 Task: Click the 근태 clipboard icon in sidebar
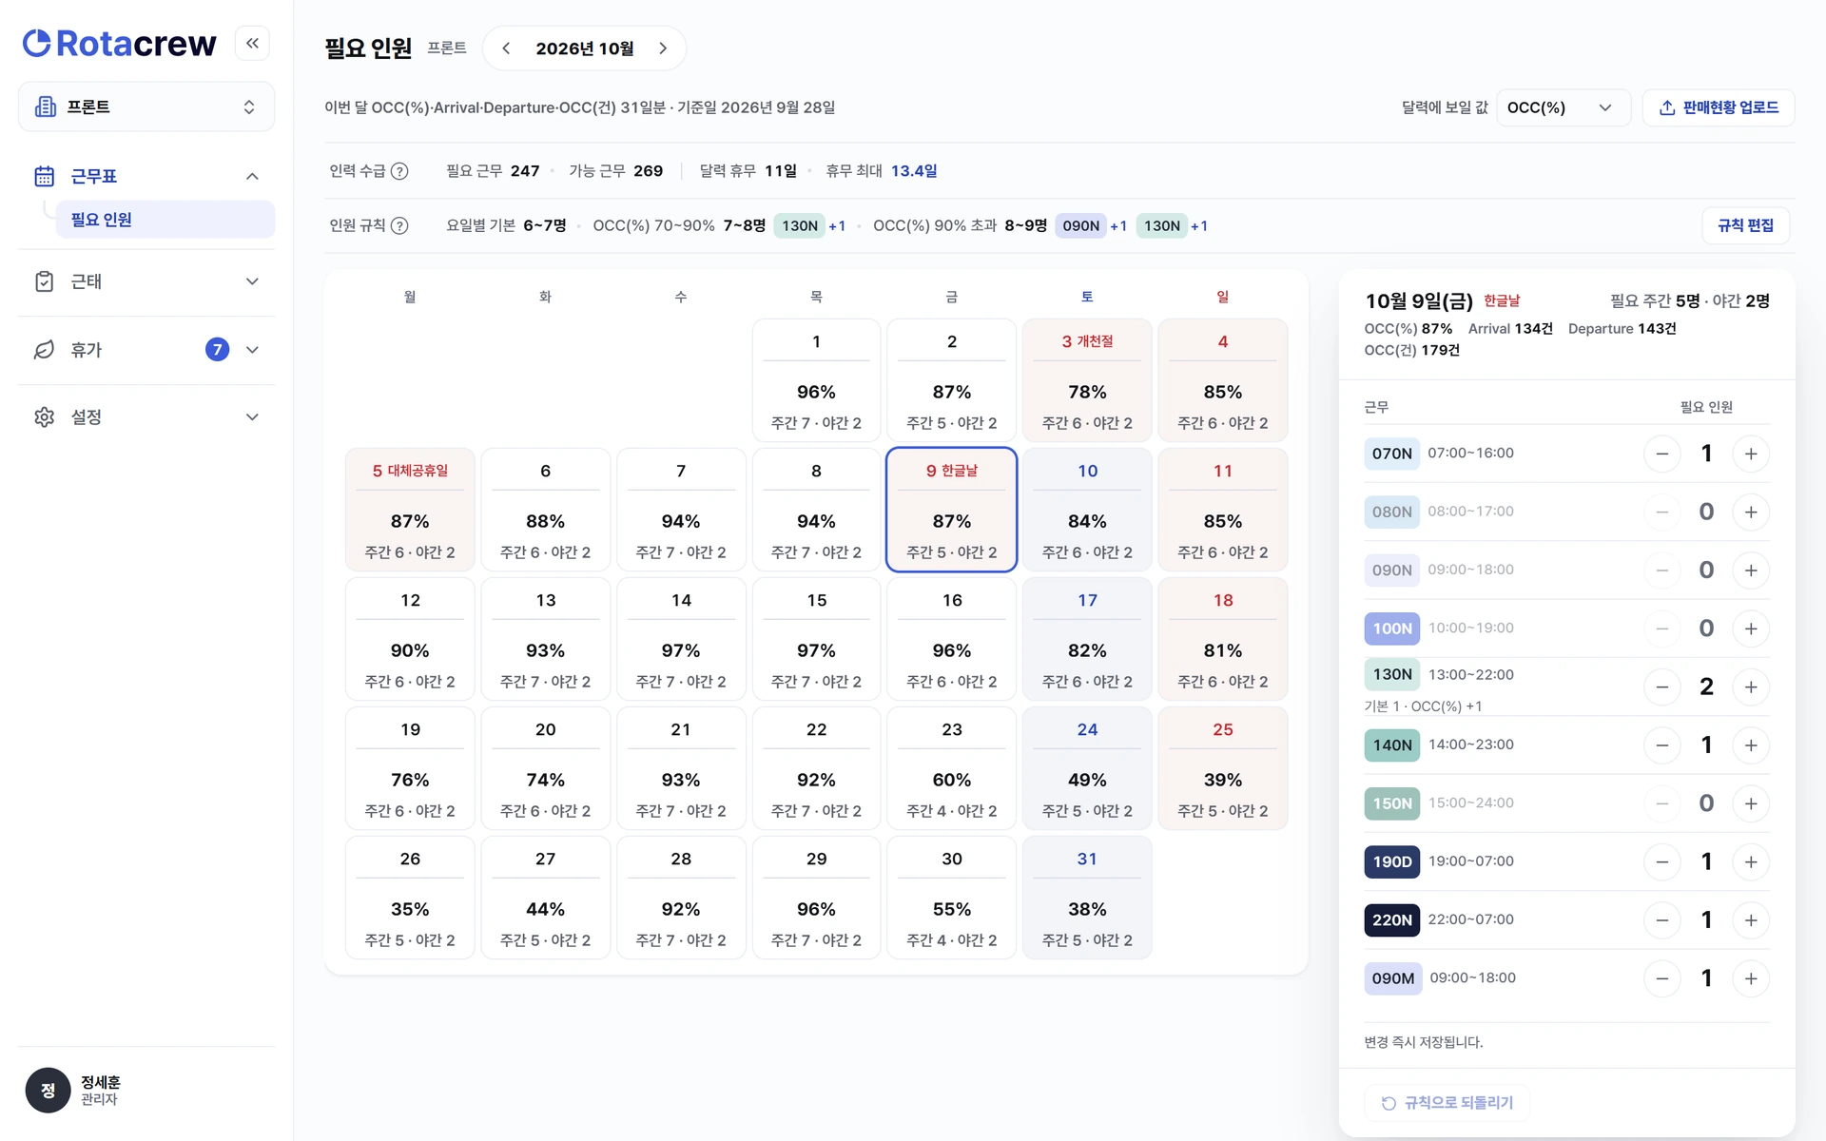click(45, 281)
